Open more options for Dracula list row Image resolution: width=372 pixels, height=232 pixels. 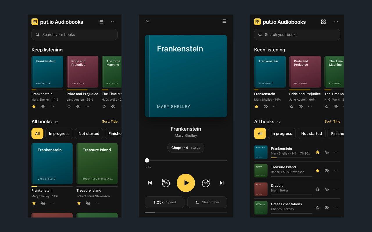click(x=336, y=189)
